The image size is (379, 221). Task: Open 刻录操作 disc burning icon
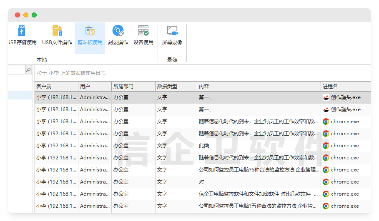(118, 31)
